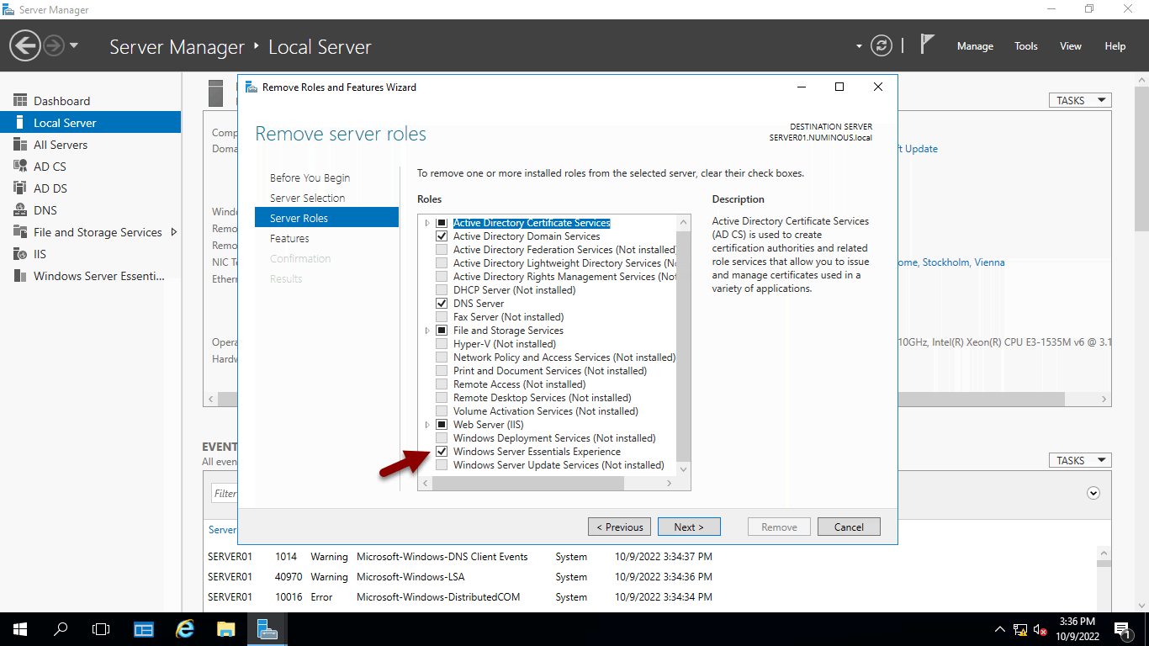This screenshot has width=1149, height=646.
Task: Go to the Server Selection step
Action: (307, 198)
